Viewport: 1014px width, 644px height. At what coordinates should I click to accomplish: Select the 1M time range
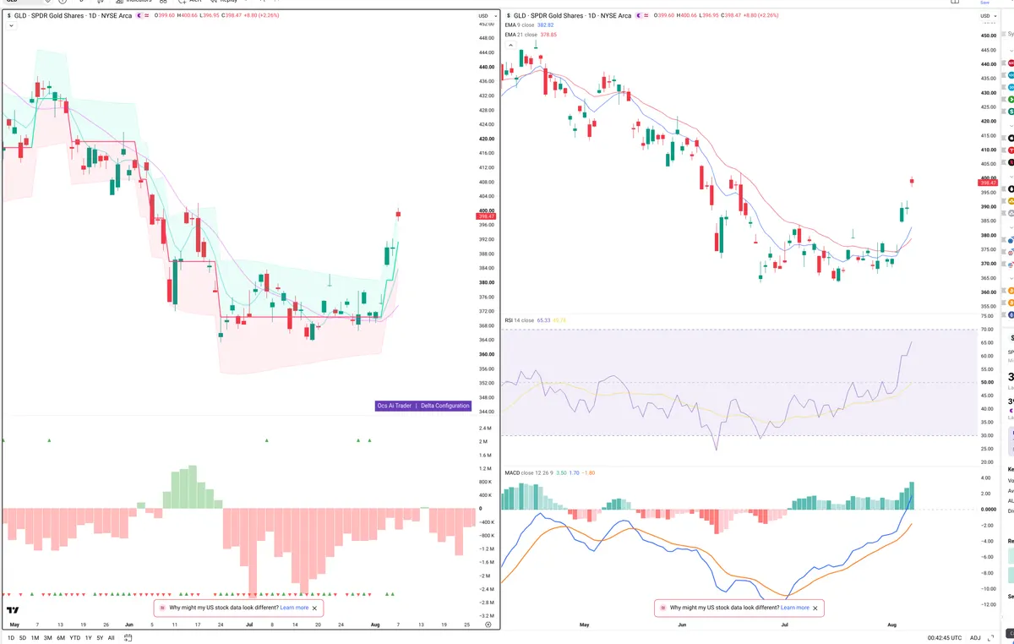(35, 637)
